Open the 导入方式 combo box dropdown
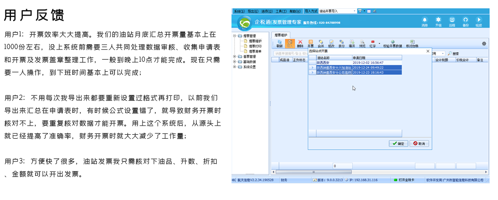The image size is (498, 200). point(355,11)
